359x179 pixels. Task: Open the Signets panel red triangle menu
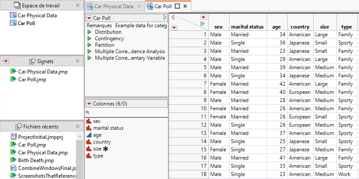click(x=6, y=61)
